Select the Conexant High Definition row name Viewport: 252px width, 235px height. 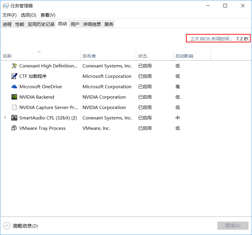tap(48, 66)
